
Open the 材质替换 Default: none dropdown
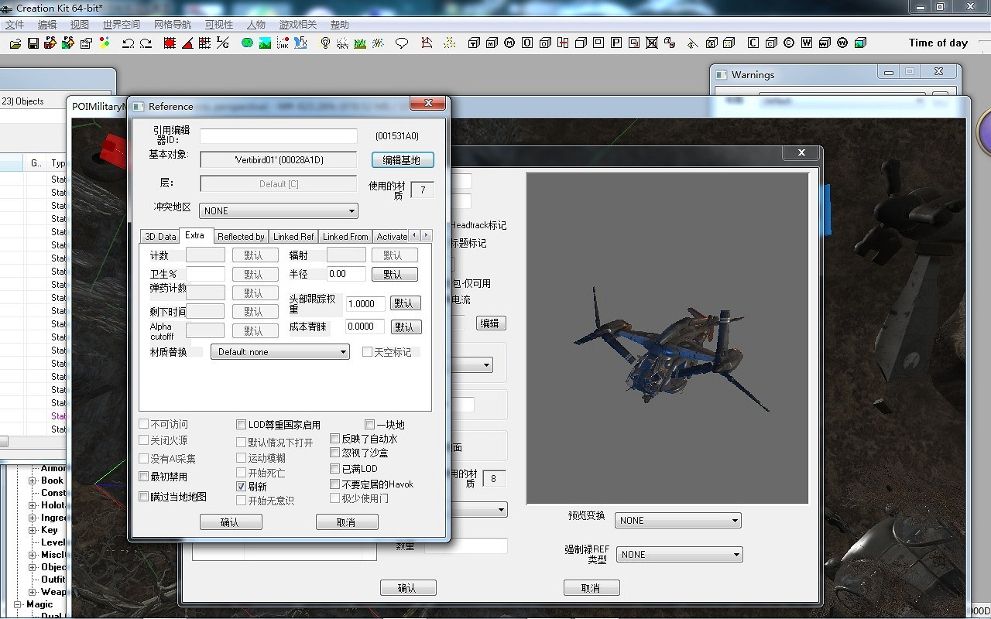pyautogui.click(x=279, y=352)
